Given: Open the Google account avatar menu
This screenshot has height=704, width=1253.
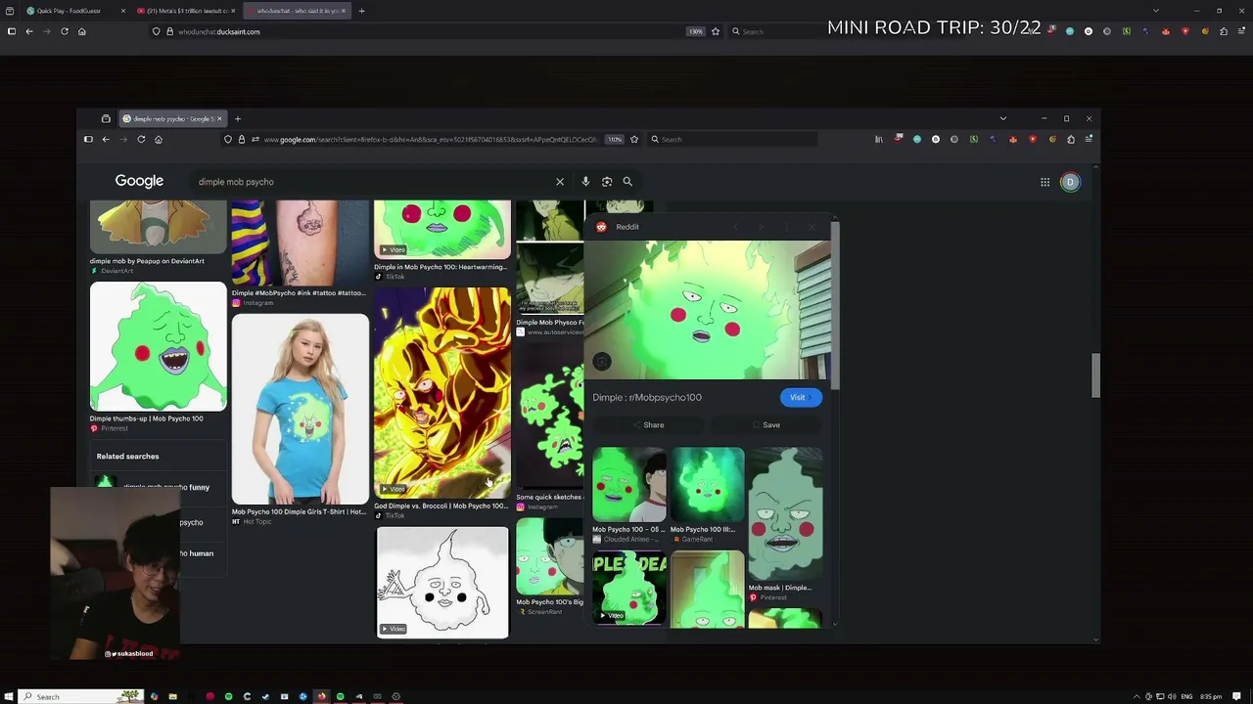Looking at the screenshot, I should pos(1070,182).
